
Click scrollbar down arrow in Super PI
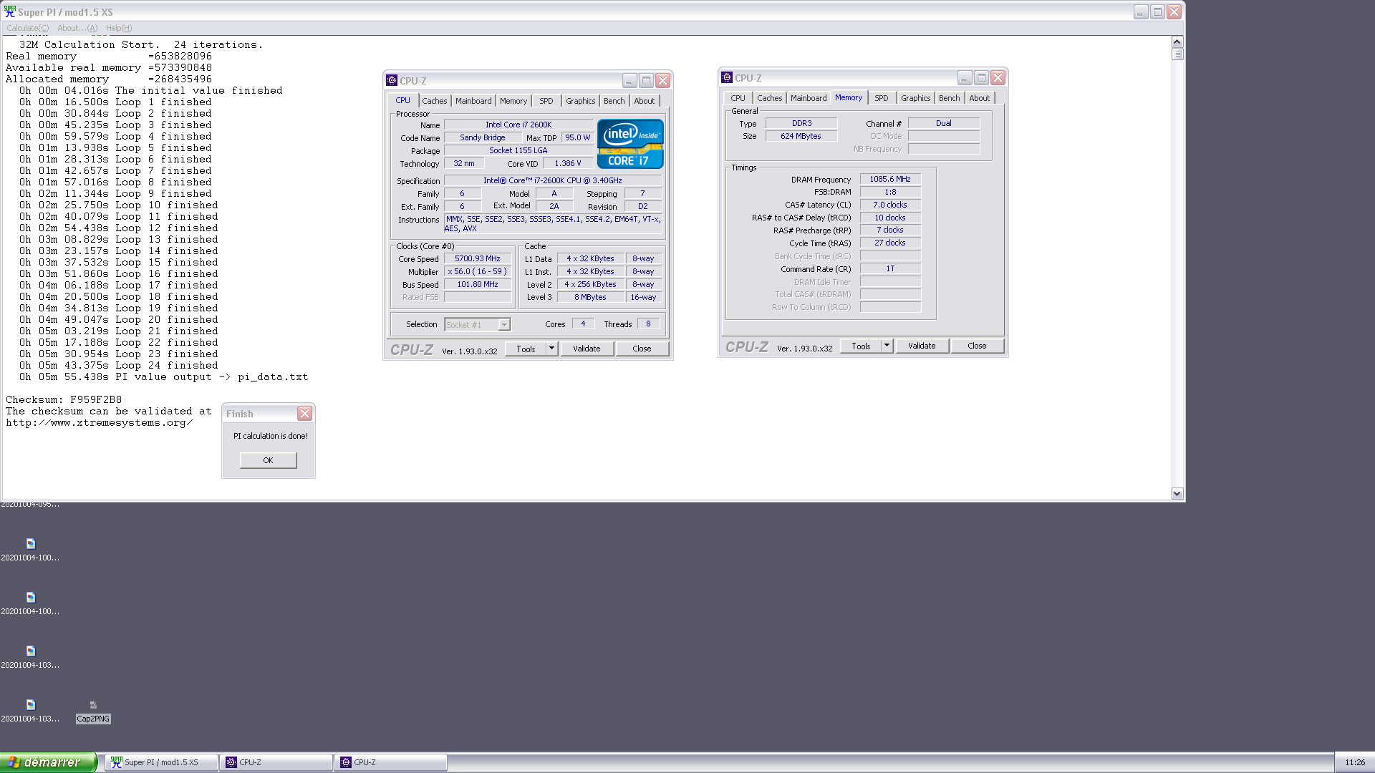click(1177, 494)
